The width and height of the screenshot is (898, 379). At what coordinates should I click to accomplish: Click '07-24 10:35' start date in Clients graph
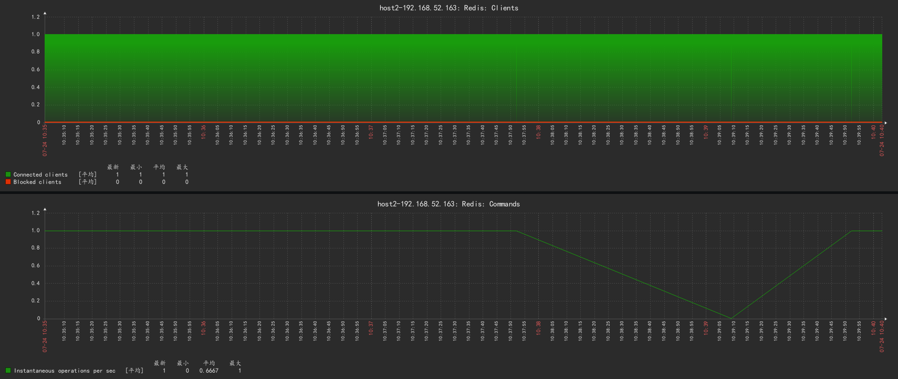point(45,140)
